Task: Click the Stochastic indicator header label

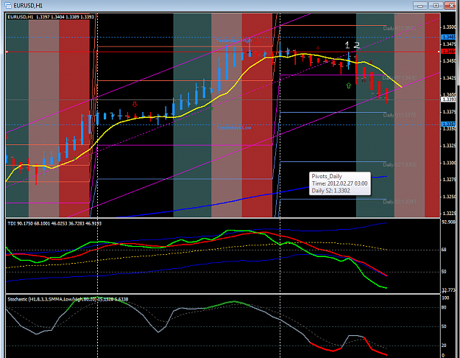Action: (68, 299)
